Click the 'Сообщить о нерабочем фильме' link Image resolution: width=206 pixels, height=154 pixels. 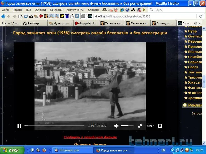90,137
